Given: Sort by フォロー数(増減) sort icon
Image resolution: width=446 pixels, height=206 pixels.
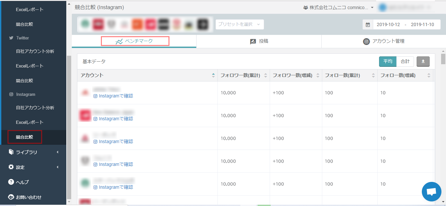Looking at the screenshot, I should click(429, 75).
